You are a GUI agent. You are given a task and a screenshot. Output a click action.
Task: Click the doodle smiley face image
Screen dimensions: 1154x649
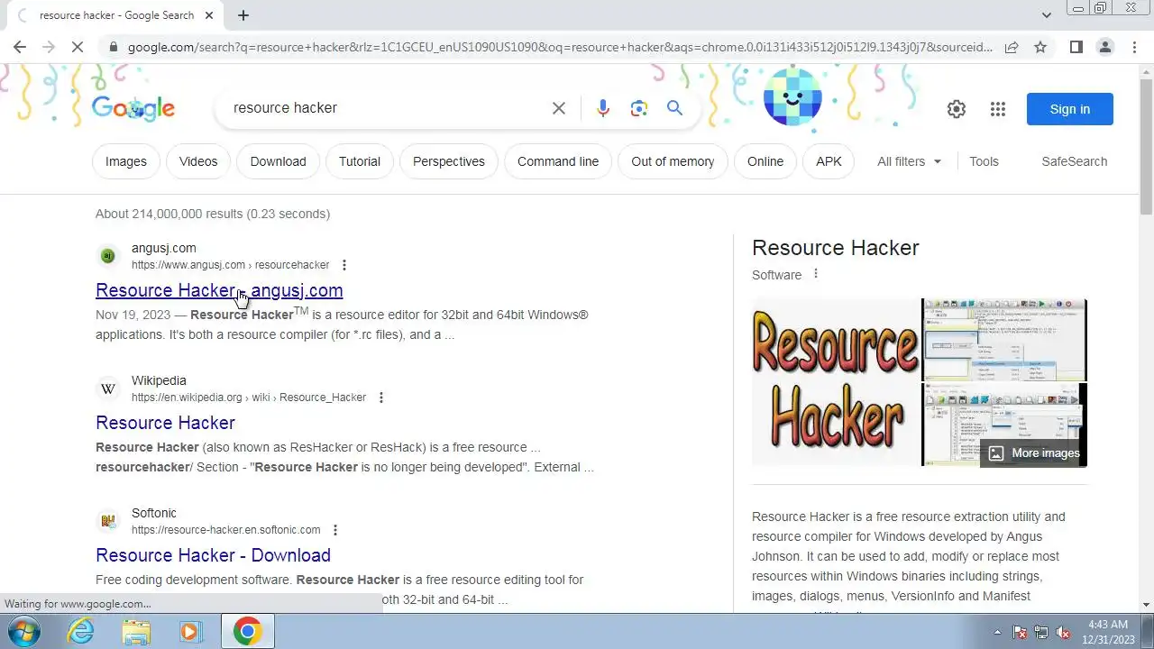pos(792,96)
